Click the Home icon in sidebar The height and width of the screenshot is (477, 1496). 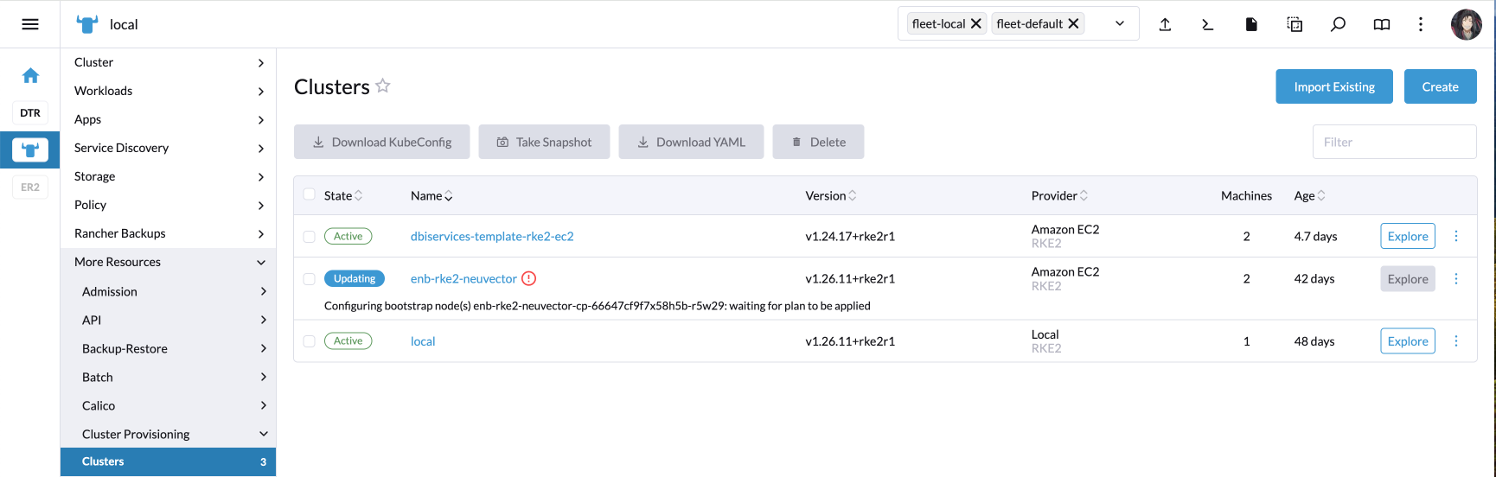click(30, 76)
